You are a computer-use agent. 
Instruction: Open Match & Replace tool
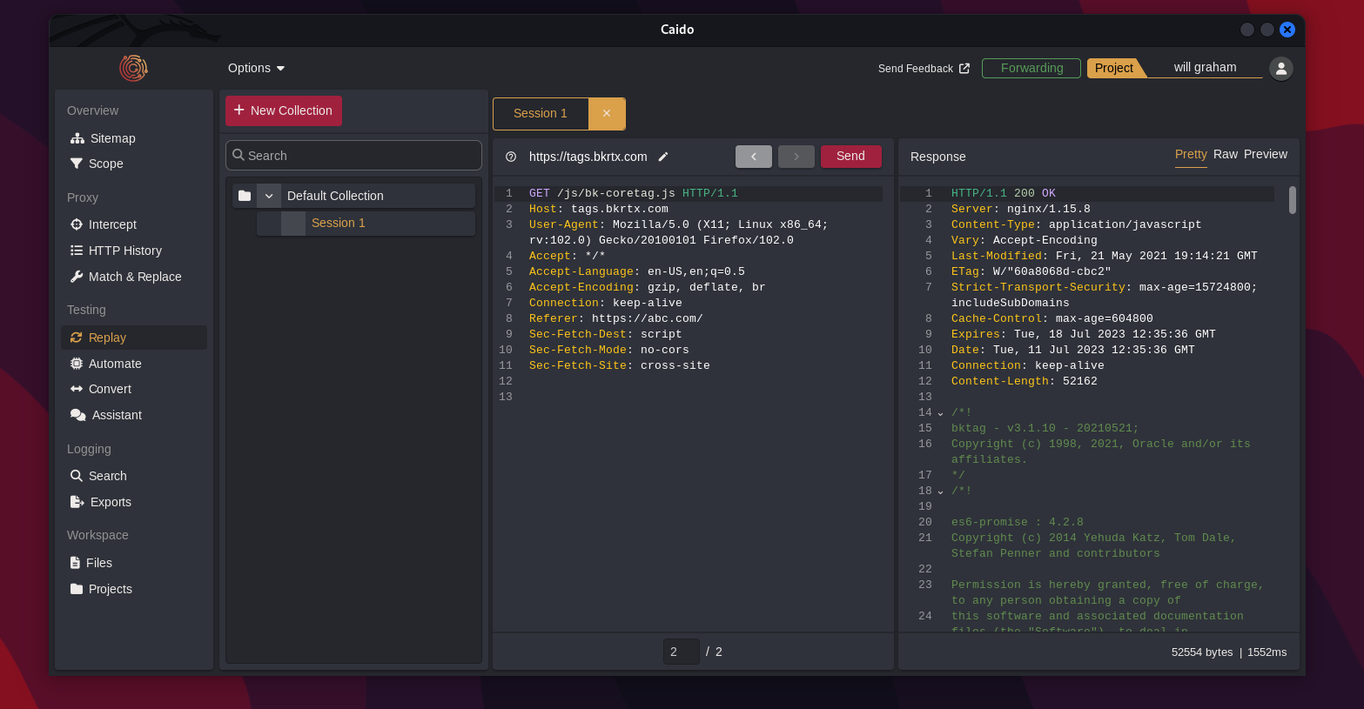pyautogui.click(x=125, y=277)
